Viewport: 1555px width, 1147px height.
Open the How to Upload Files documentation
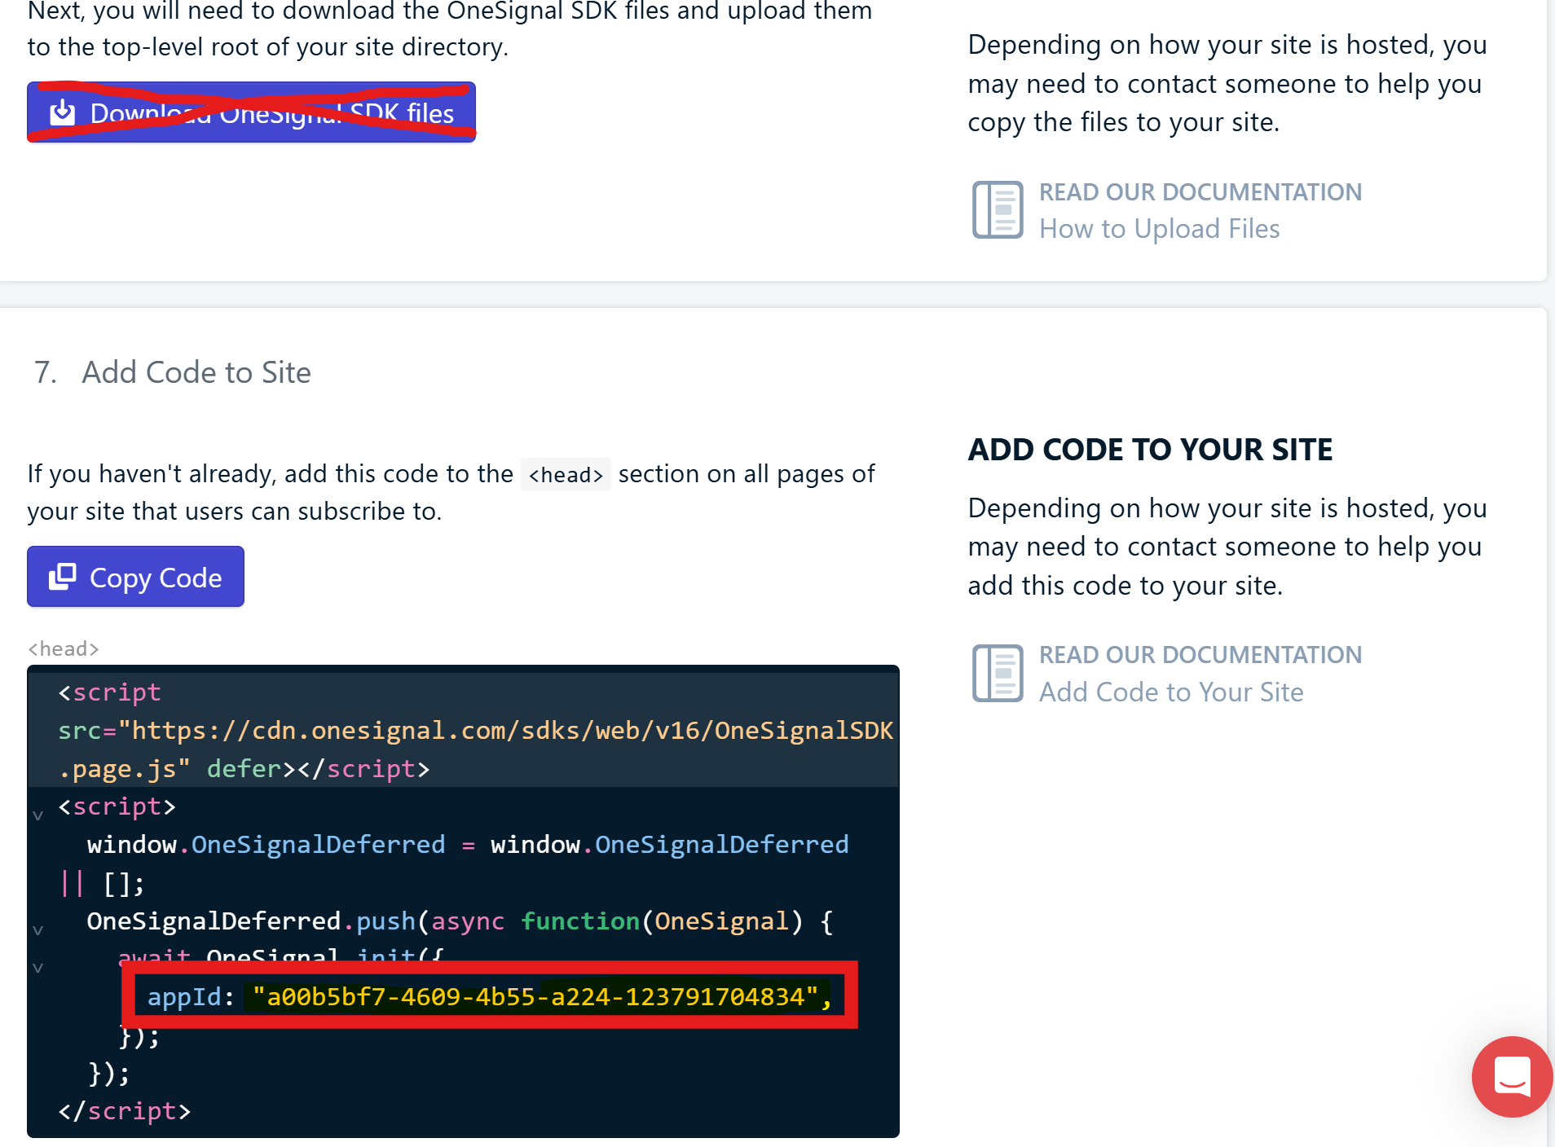1159,229
